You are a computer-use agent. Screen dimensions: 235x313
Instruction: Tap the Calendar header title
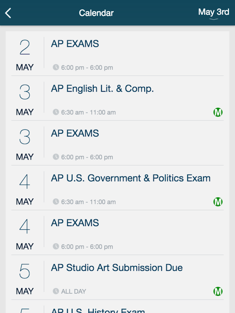[96, 13]
